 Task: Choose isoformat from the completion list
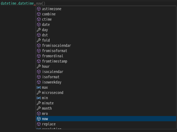[x=51, y=77]
